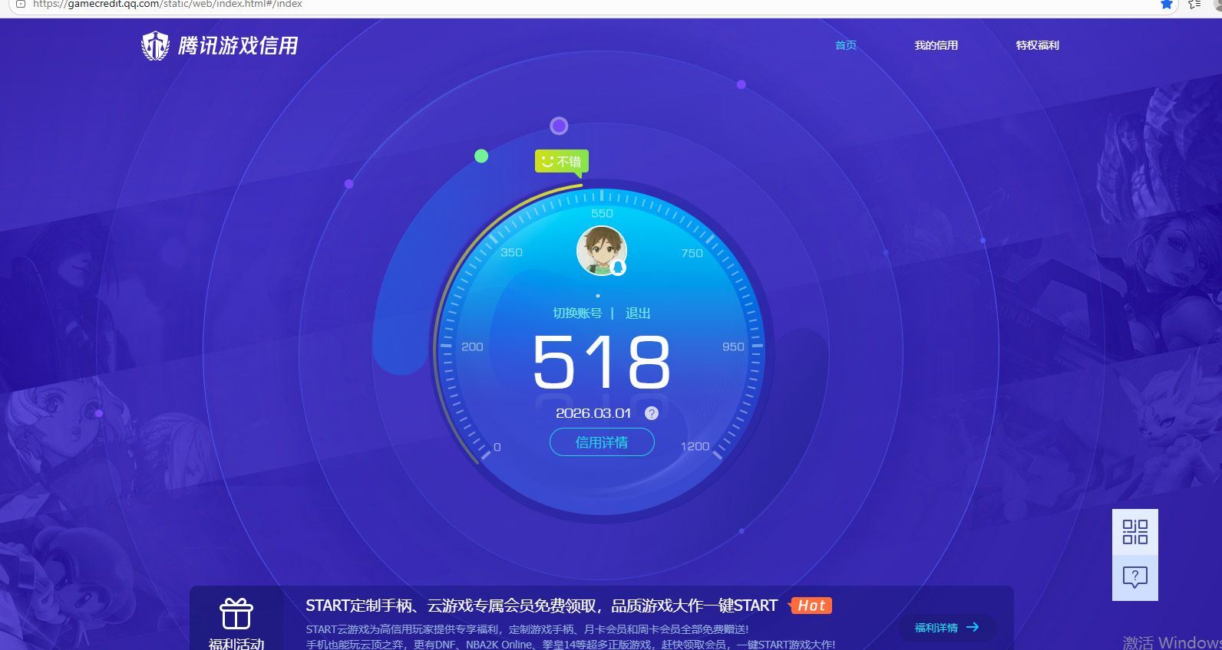Log out using the 退出 link
The height and width of the screenshot is (650, 1222).
637,313
